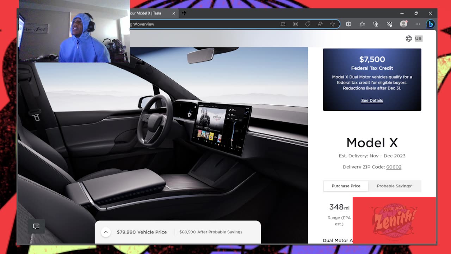Change the delivery ZIP code 60602

394,167
